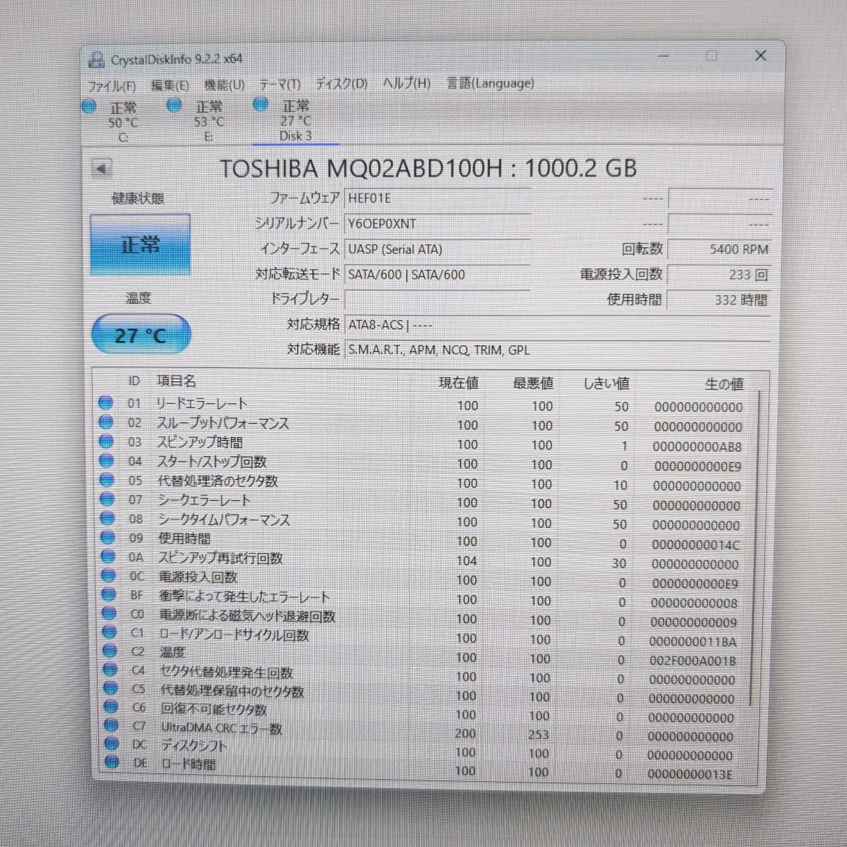Click status circle icon for Disk 3
Viewport: 847px width, 847px height.
click(x=261, y=104)
